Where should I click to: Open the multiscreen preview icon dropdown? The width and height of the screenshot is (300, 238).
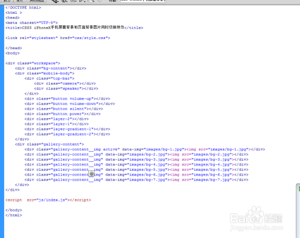[55, 1]
